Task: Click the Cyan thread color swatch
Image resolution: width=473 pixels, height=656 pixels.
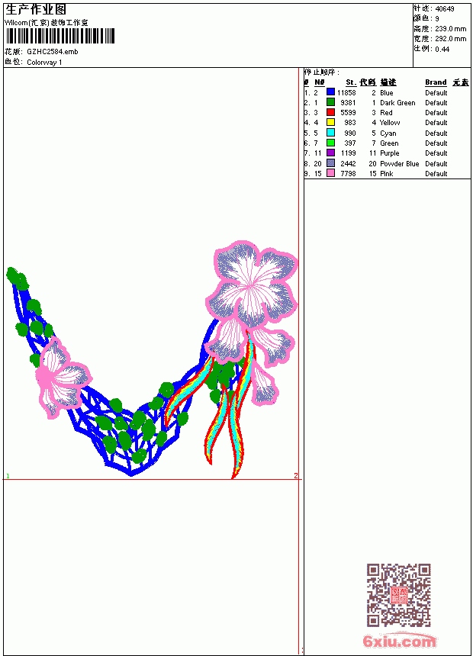Action: (330, 133)
